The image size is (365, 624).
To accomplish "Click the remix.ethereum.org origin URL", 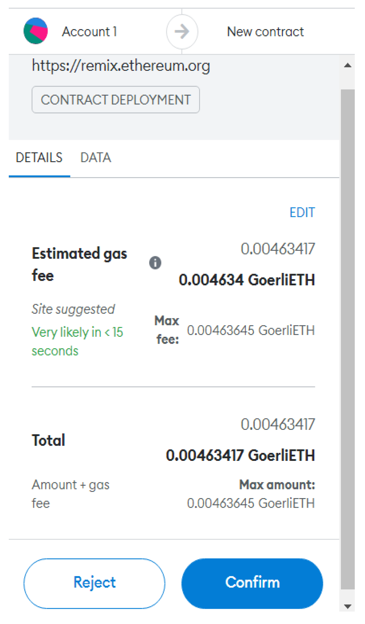I will 121,66.
